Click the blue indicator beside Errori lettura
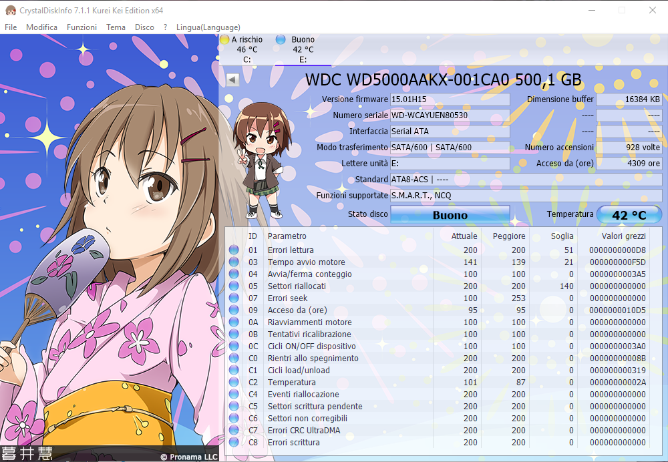The width and height of the screenshot is (668, 462). [x=234, y=250]
